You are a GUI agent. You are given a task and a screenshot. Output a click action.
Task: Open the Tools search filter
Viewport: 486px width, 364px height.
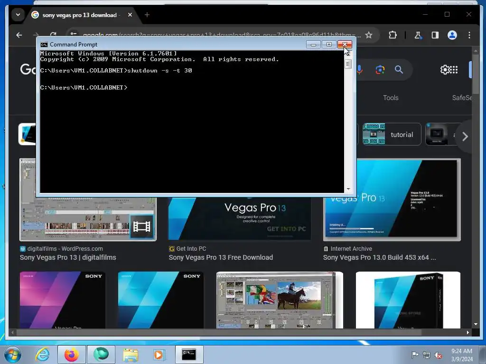pyautogui.click(x=391, y=98)
